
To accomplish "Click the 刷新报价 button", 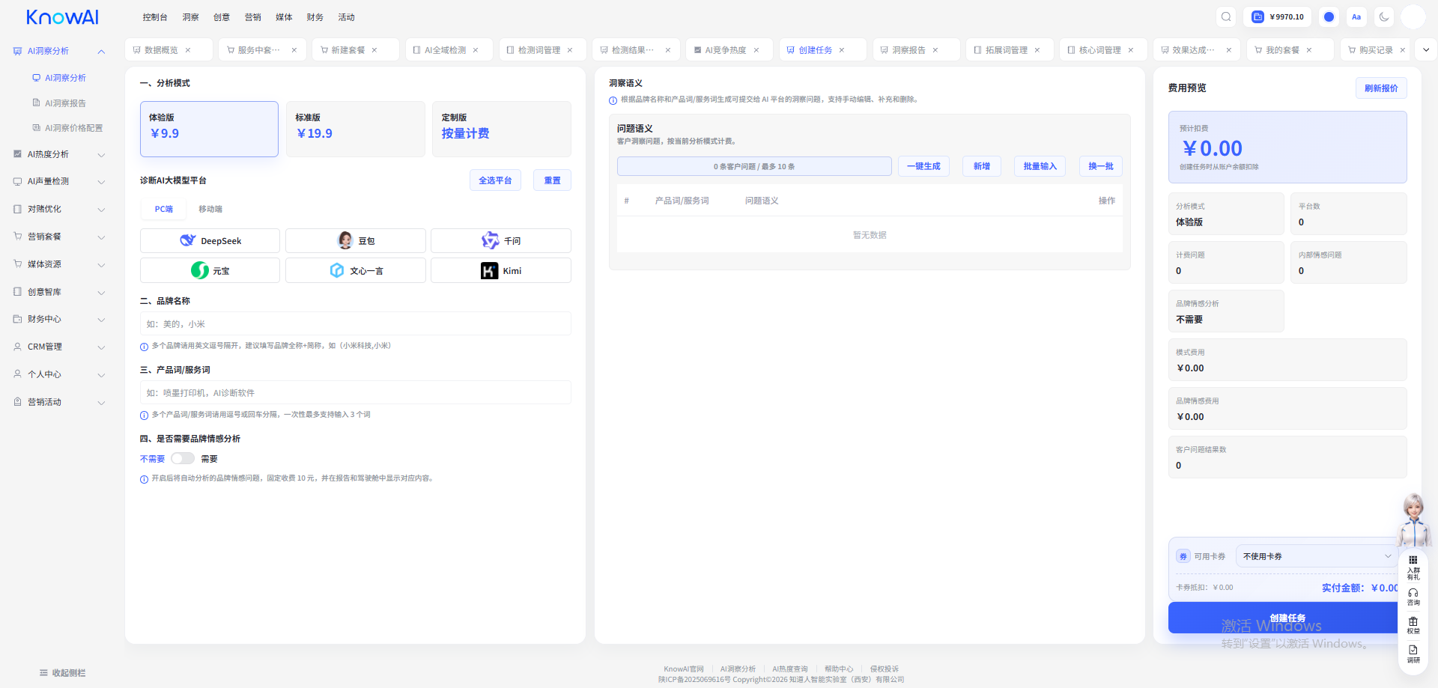I will (x=1381, y=88).
